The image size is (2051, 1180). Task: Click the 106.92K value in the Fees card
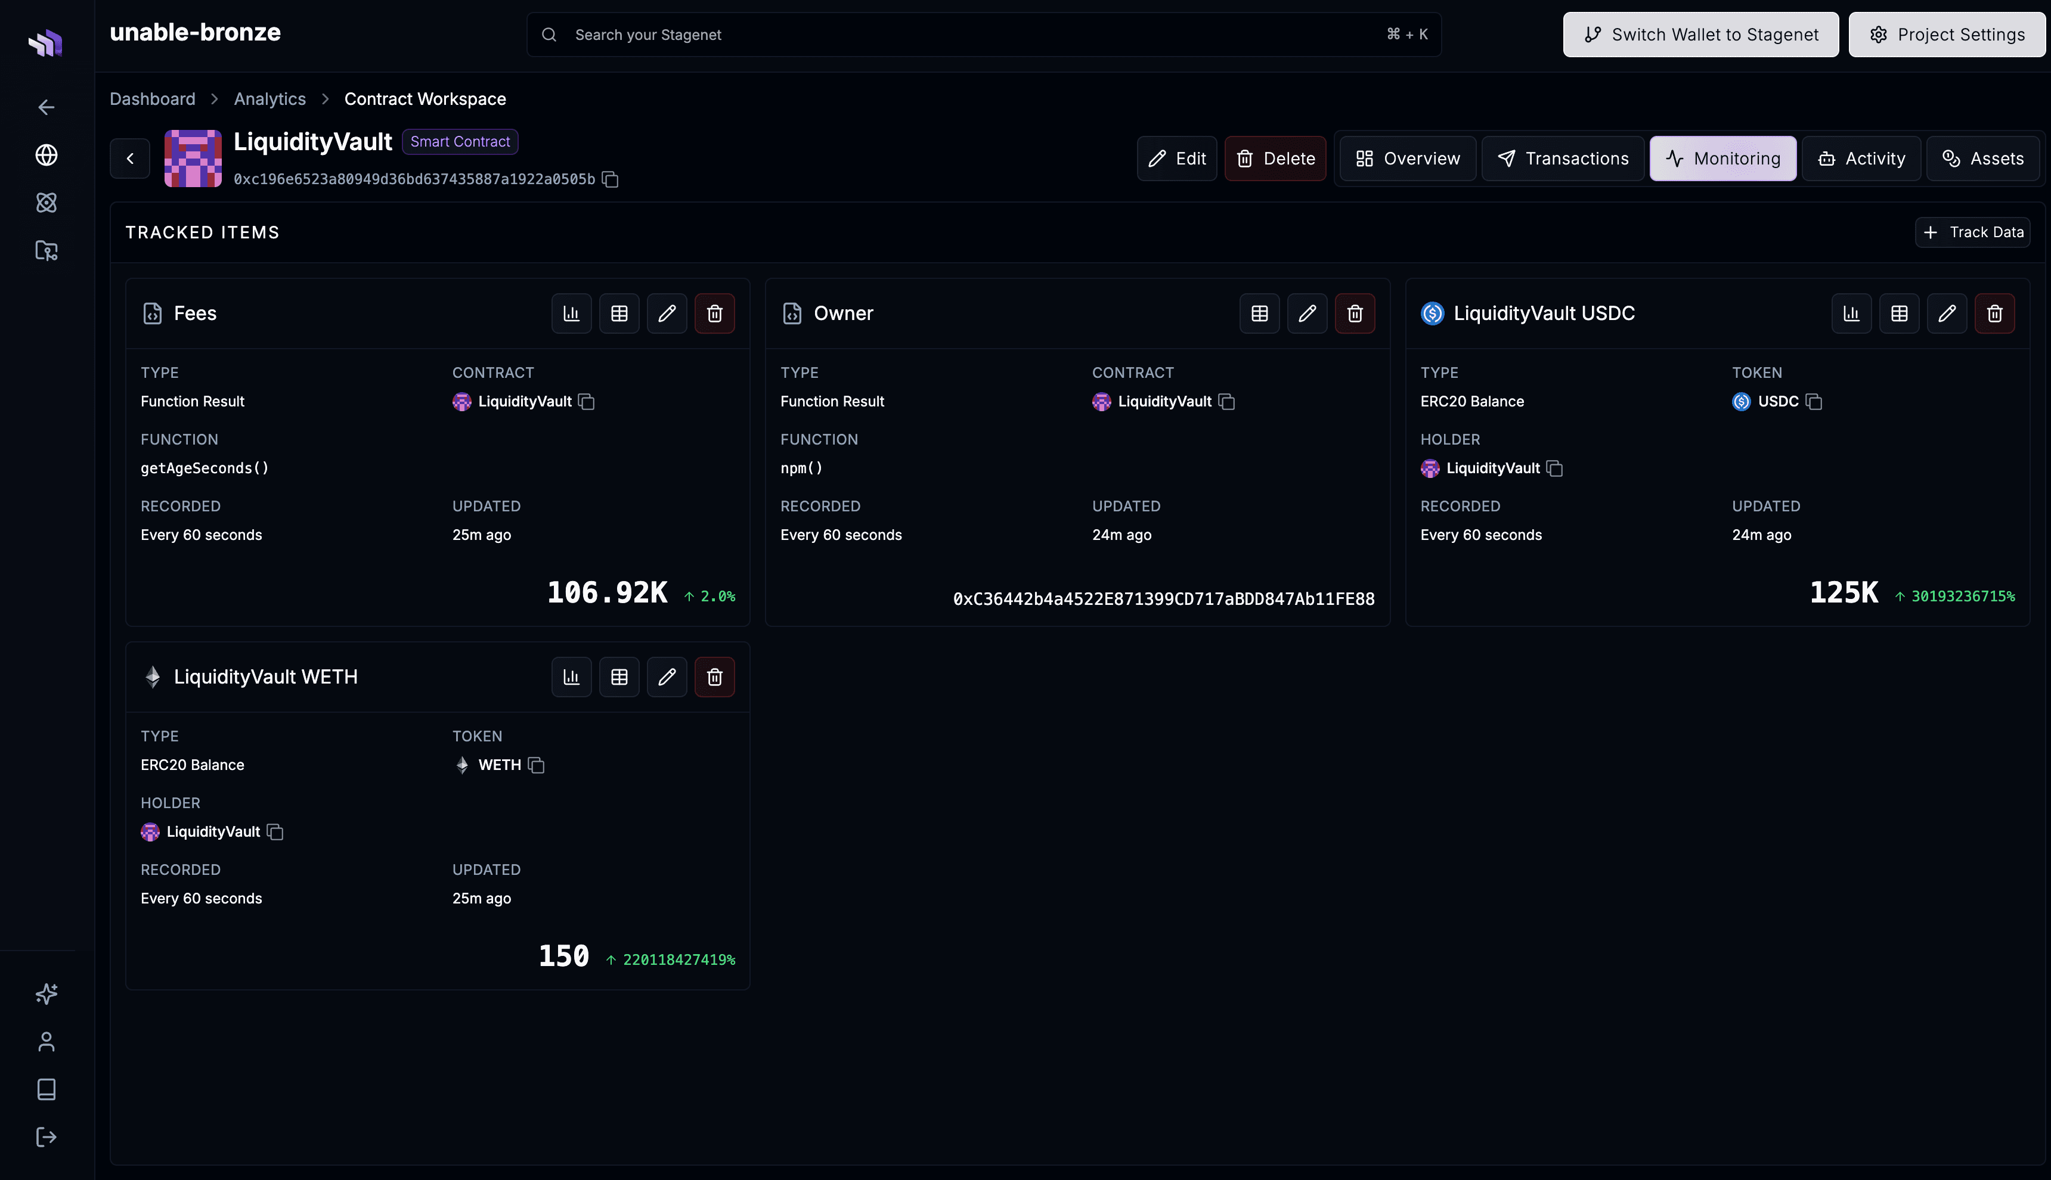pos(607,593)
